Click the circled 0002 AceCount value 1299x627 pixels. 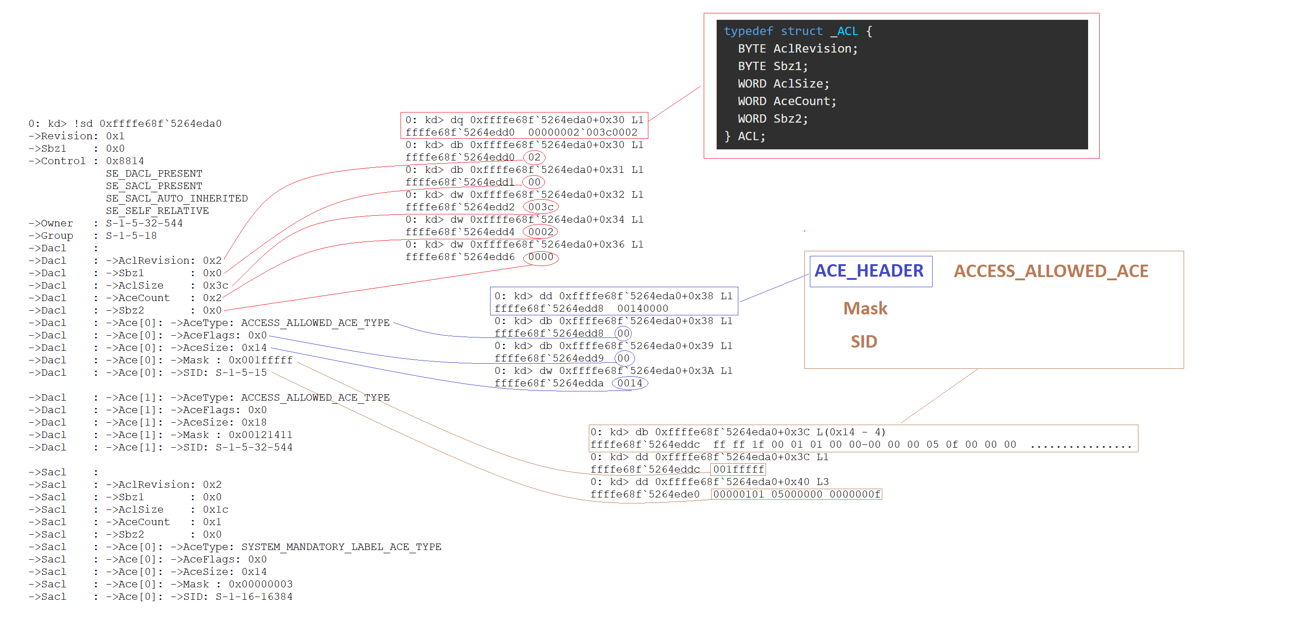coord(540,231)
